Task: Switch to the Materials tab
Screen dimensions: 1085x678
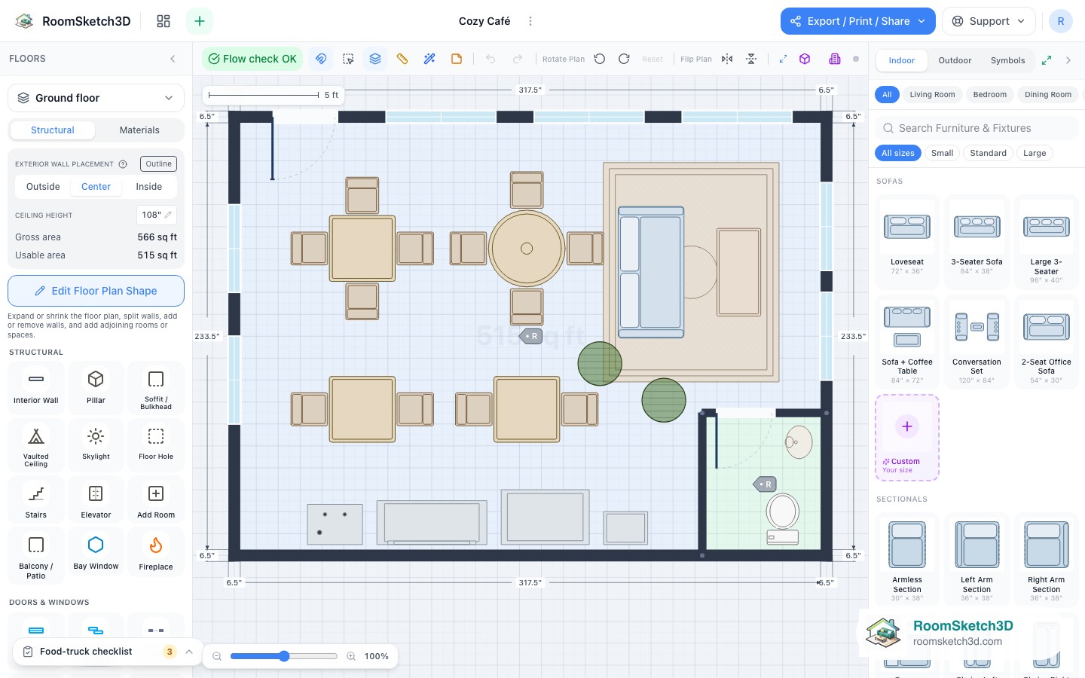Action: click(139, 130)
